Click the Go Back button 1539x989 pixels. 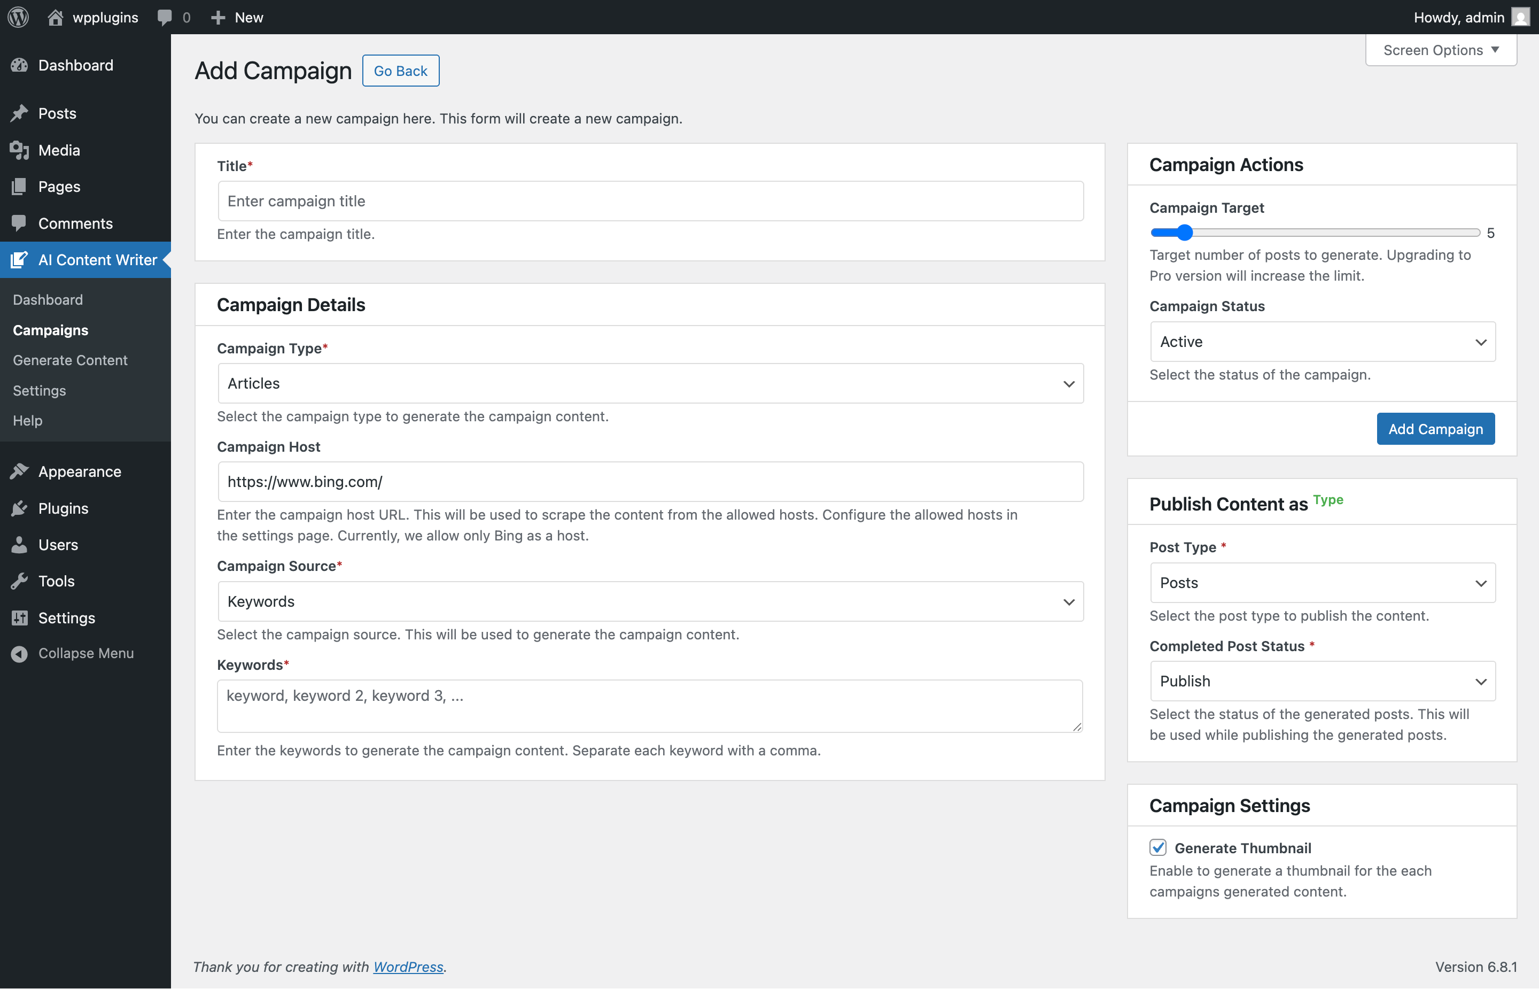coord(400,71)
